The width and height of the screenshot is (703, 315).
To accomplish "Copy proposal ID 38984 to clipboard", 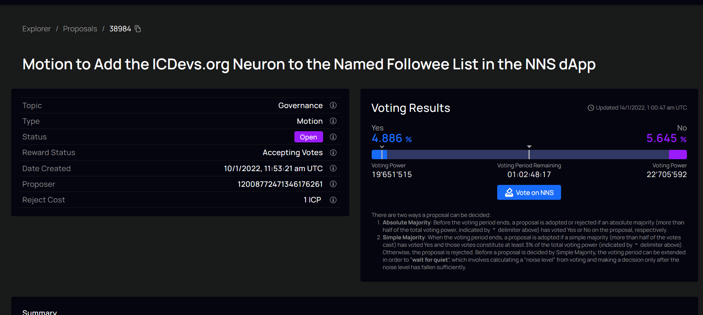I will click(138, 29).
